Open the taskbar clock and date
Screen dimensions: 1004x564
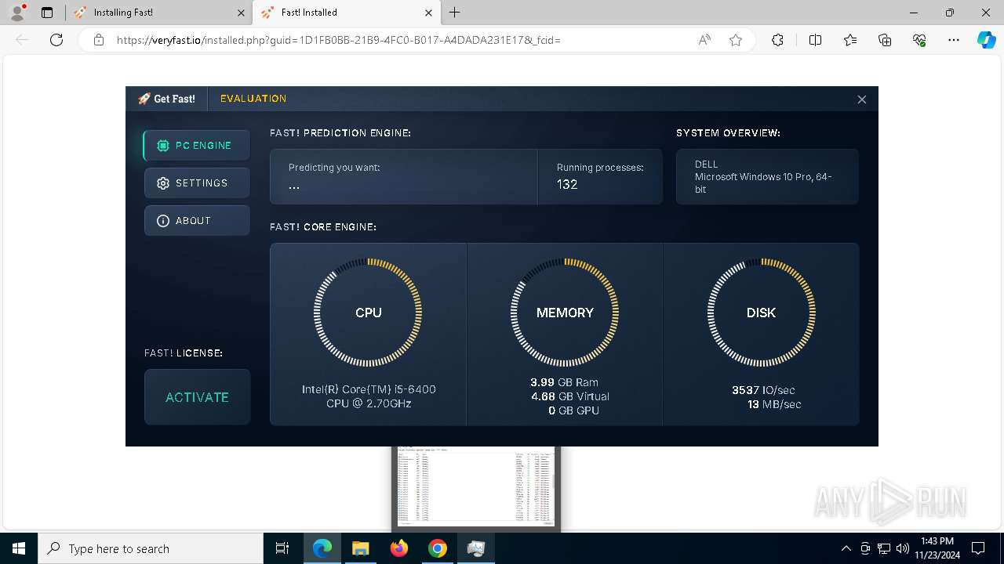click(937, 548)
